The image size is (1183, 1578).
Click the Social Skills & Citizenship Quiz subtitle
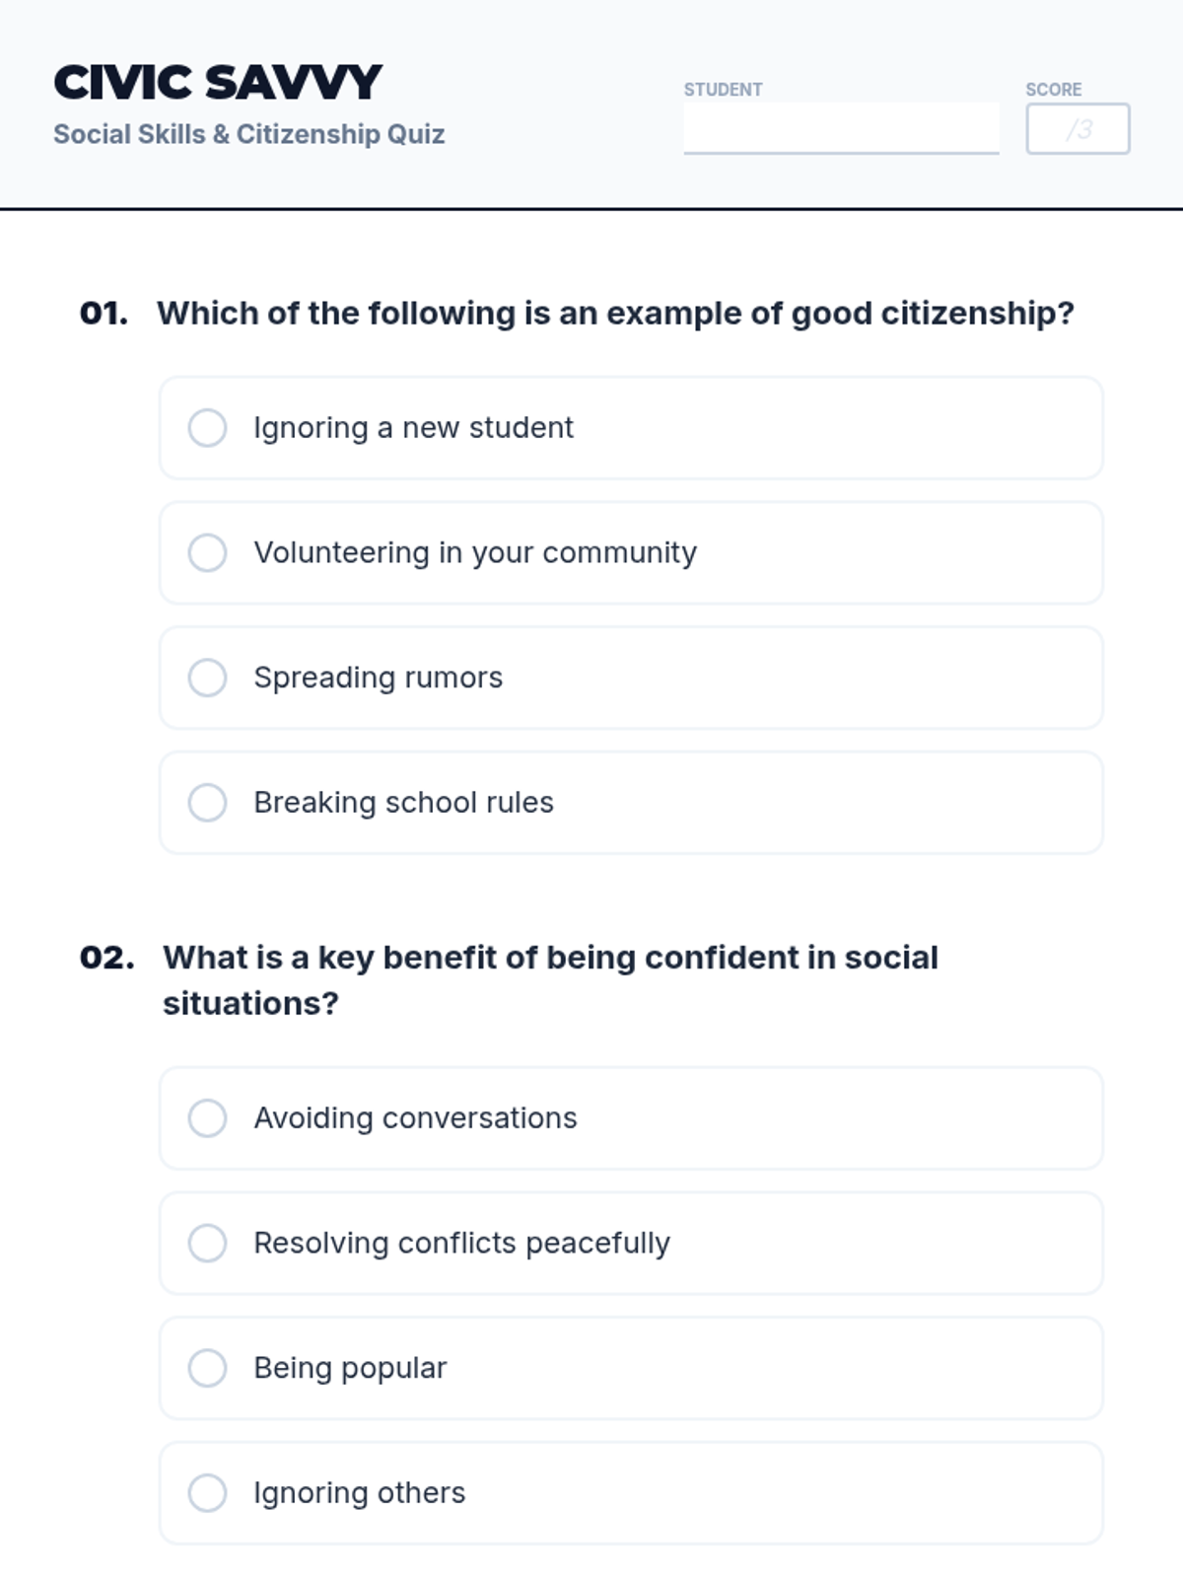249,134
